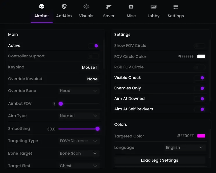The height and width of the screenshot is (173, 216).
Task: Click the magenta Targeted Color swatch
Action: (201, 136)
